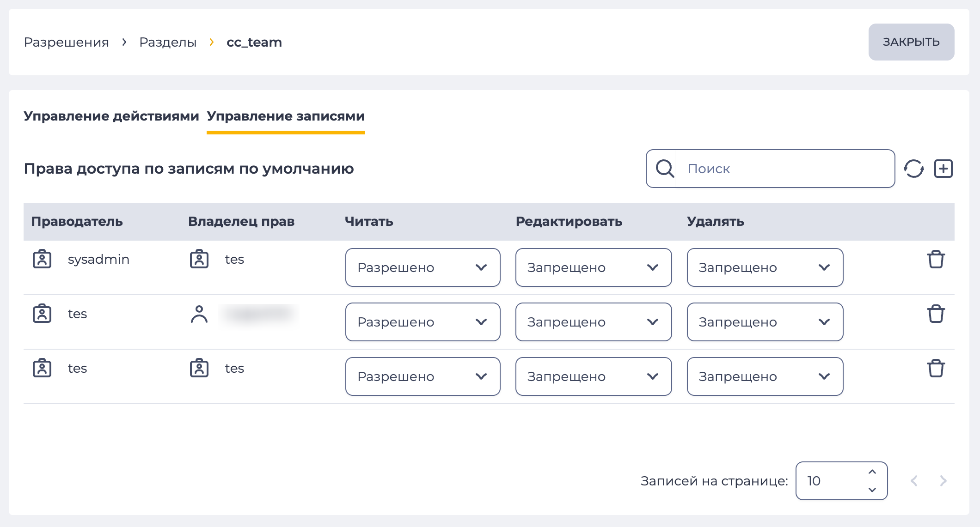Image resolution: width=980 pixels, height=527 pixels.
Task: Click the cc_team breadcrumb item
Action: [254, 42]
